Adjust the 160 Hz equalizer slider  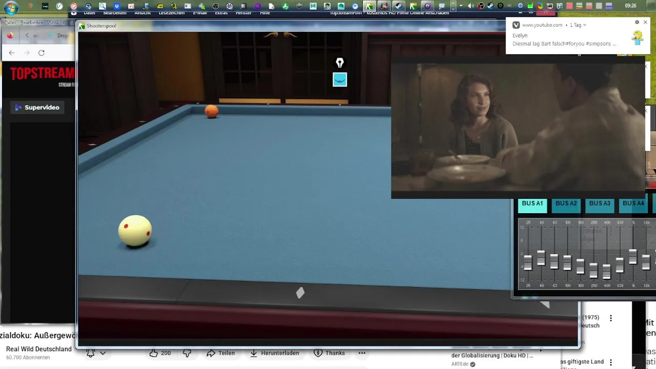(x=580, y=266)
